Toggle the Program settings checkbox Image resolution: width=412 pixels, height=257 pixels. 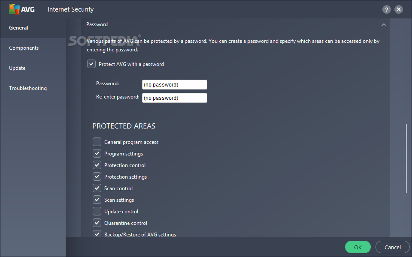(97, 153)
